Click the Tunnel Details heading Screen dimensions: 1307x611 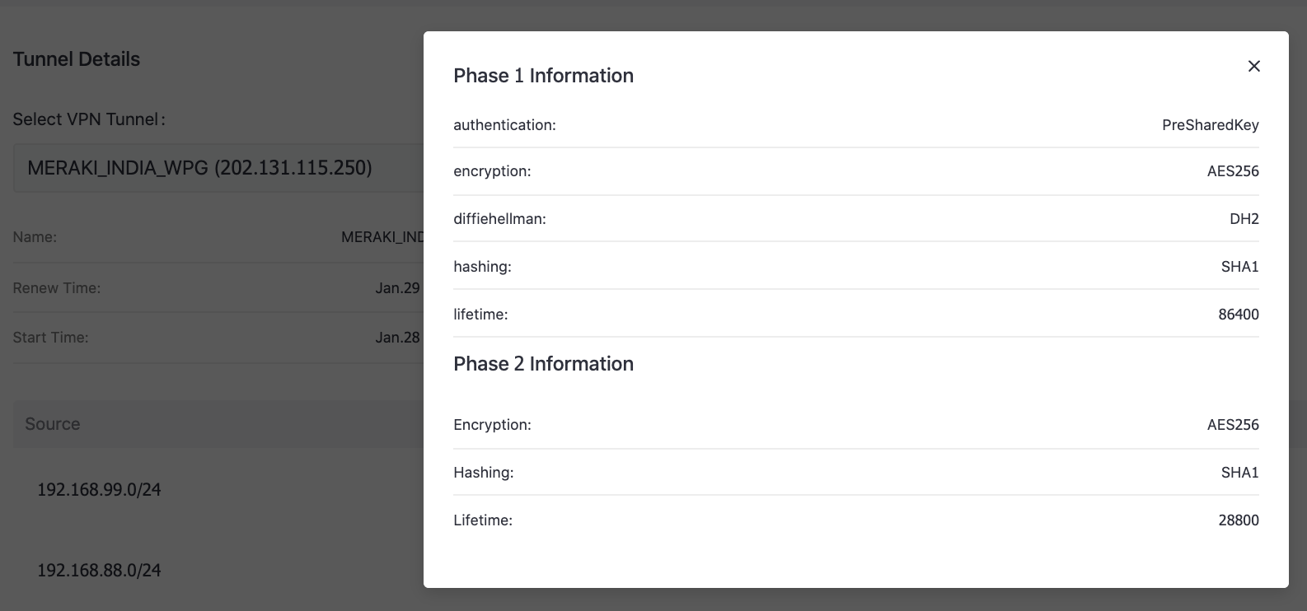click(77, 59)
